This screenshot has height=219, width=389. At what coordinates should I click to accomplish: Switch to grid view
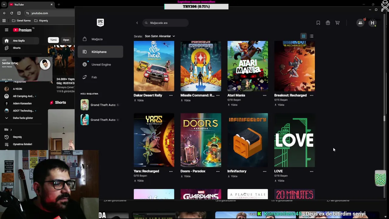303,36
